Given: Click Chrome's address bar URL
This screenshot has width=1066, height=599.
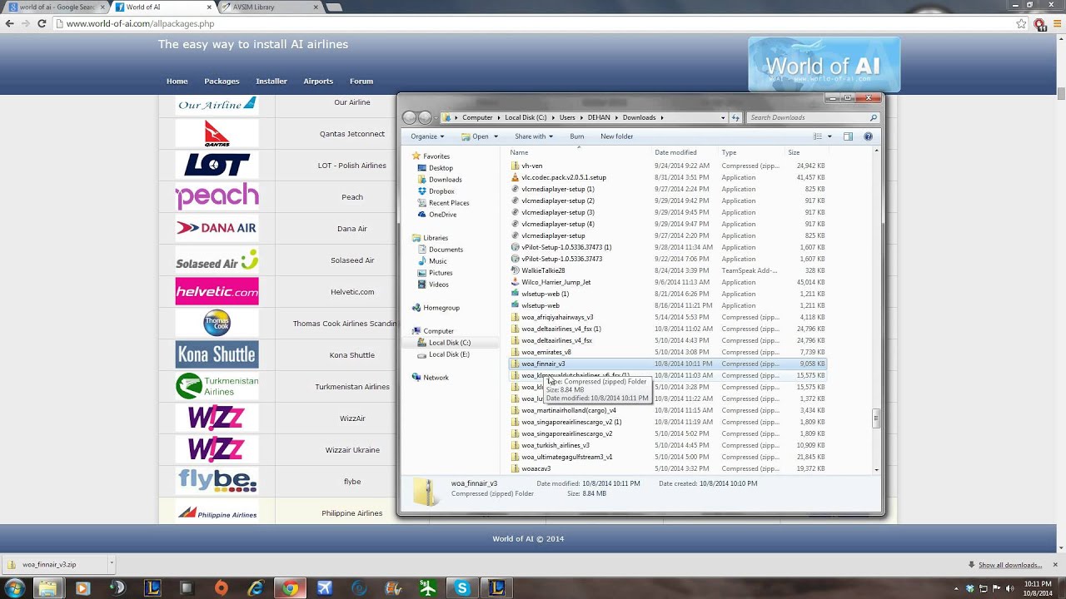Looking at the screenshot, I should coord(140,23).
